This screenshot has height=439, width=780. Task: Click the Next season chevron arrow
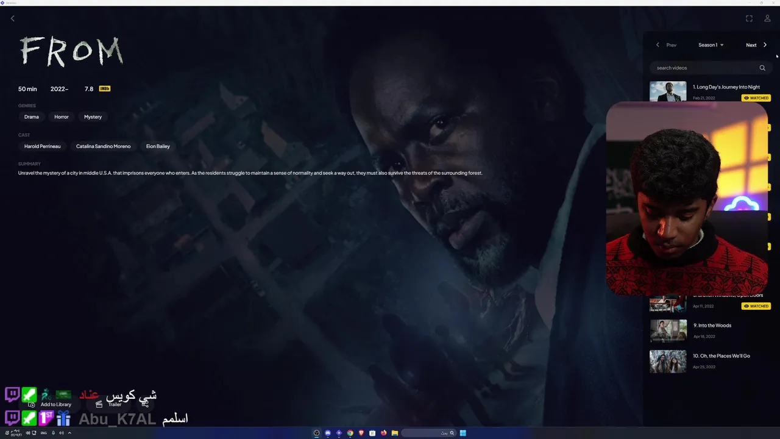click(x=765, y=45)
